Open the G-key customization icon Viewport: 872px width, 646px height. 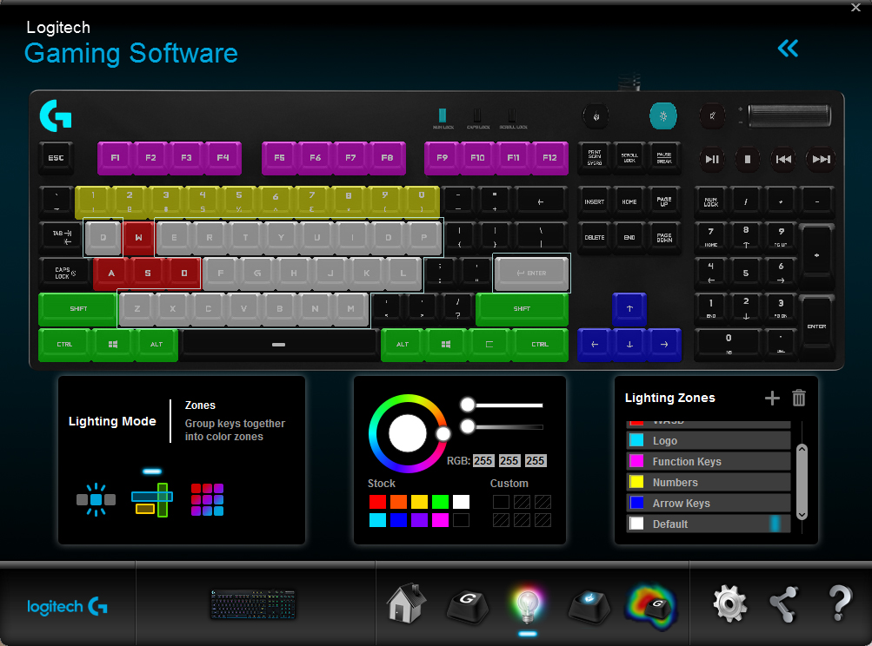tap(468, 605)
